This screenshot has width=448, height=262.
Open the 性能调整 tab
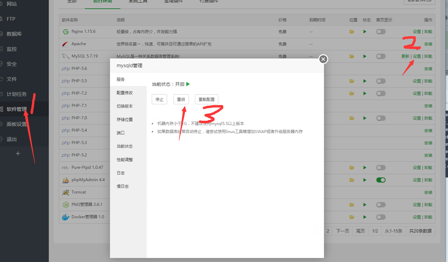128,160
